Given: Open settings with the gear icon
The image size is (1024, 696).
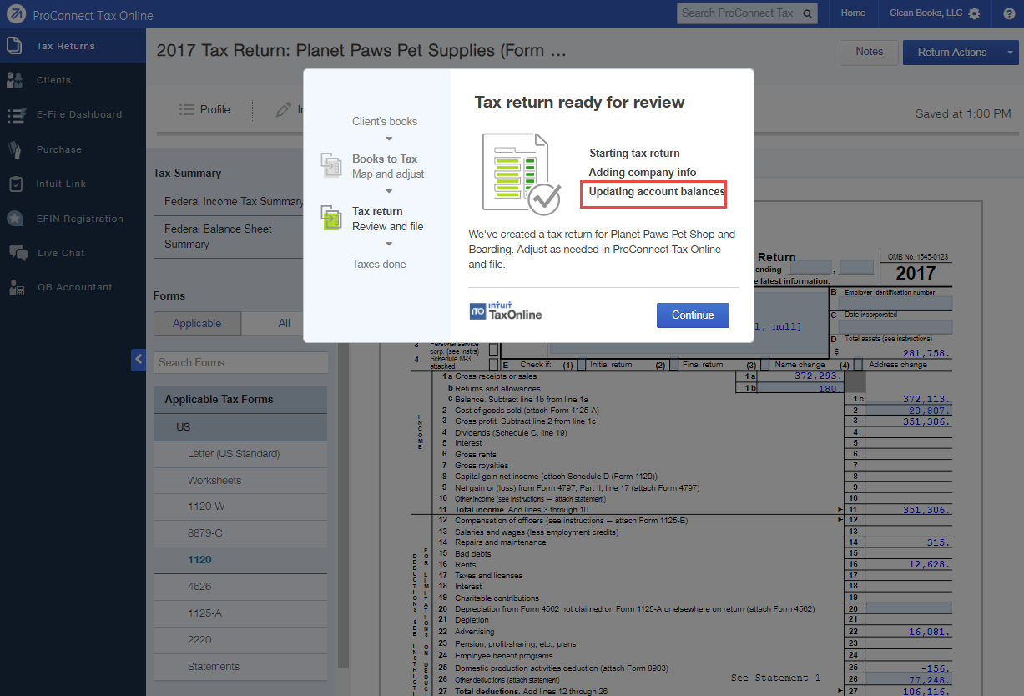Looking at the screenshot, I should [x=974, y=13].
